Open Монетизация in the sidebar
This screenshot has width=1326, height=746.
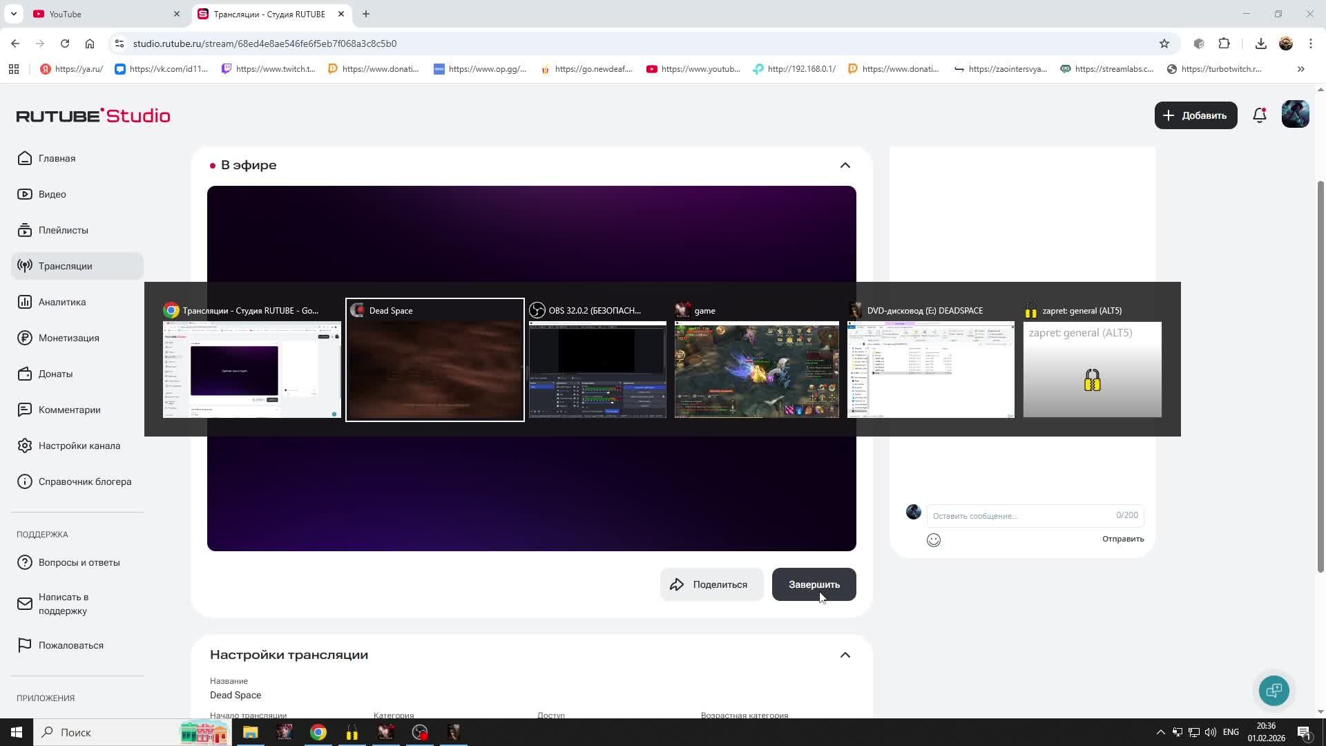[68, 338]
